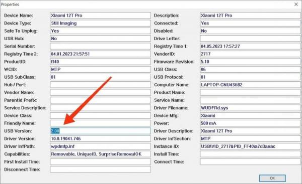Select the Computer Name field

[x=250, y=85]
